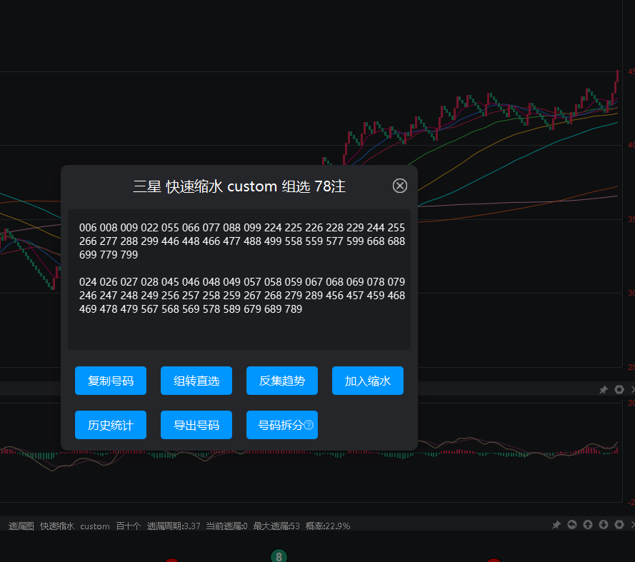The width and height of the screenshot is (635, 562).
Task: Pin the 遗漏图 panel at bottom
Action: [556, 525]
